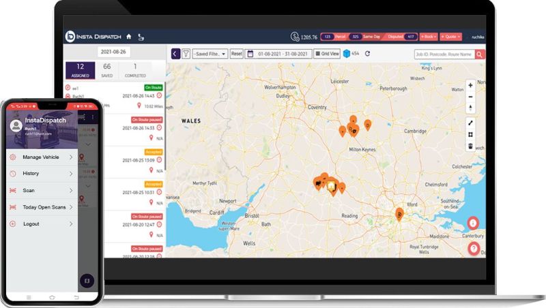
Task: Click the refresh icon beside 454
Action: click(368, 53)
